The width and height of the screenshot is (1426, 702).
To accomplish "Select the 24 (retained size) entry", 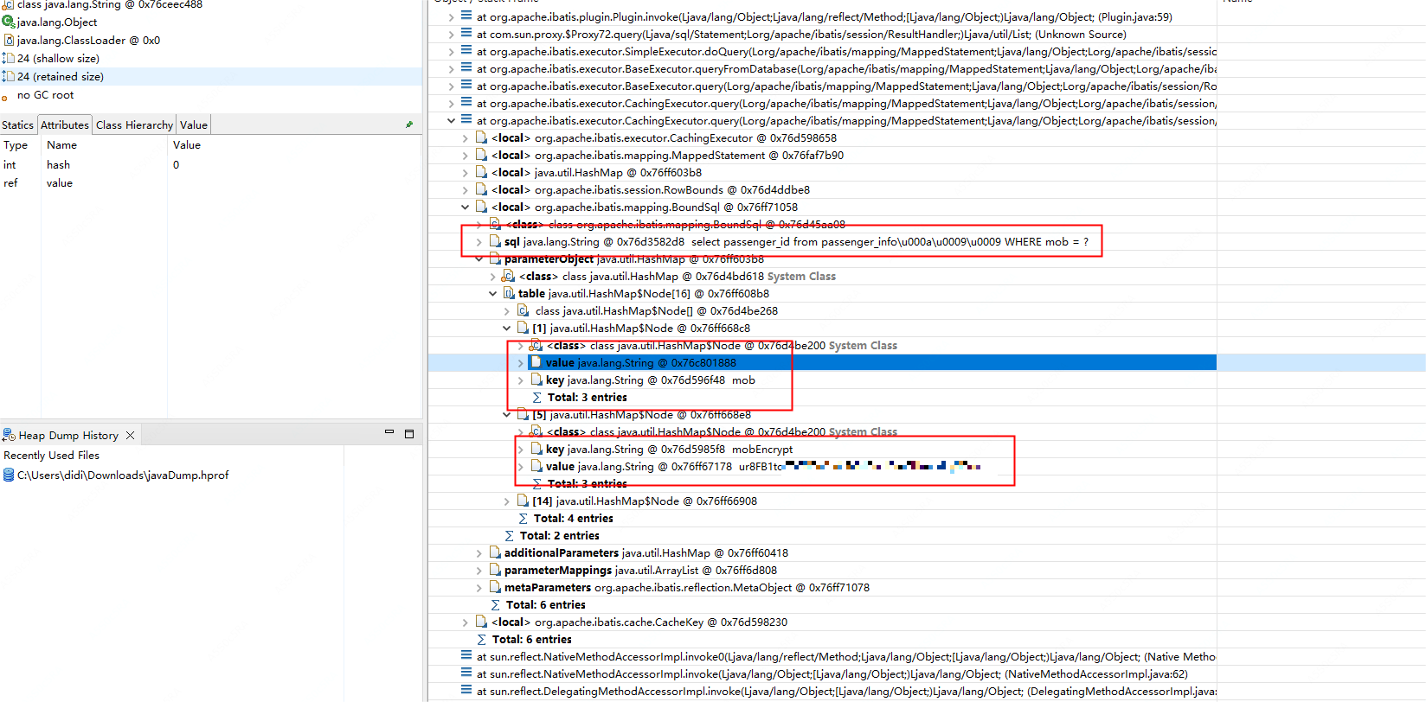I will point(61,76).
